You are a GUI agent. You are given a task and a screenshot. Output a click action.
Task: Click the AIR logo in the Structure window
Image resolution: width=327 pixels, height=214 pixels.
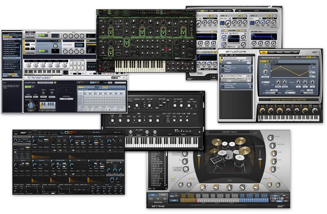pyautogui.click(x=315, y=52)
